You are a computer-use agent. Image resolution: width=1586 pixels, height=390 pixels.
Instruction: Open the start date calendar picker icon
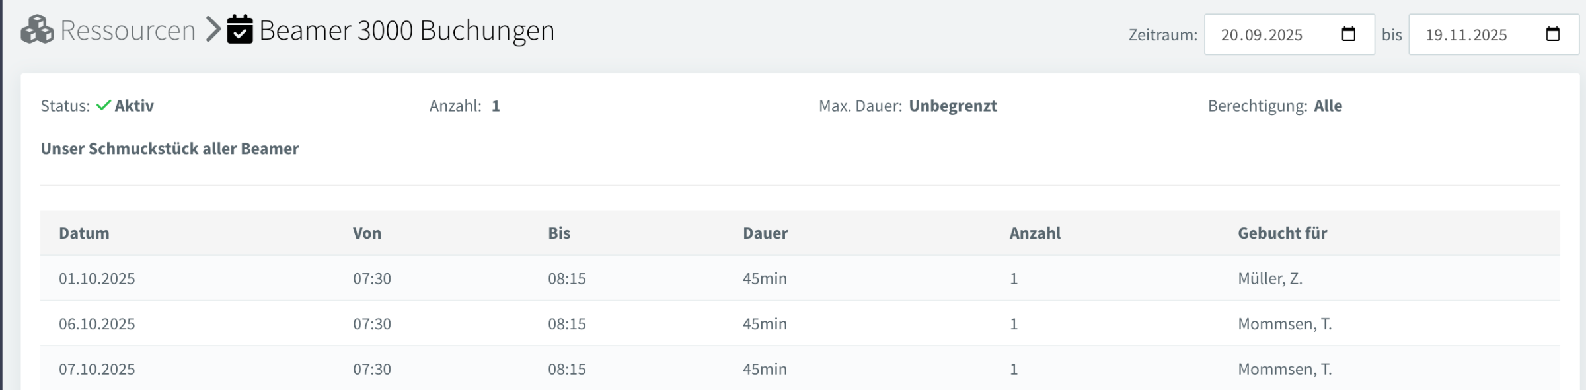click(1348, 34)
